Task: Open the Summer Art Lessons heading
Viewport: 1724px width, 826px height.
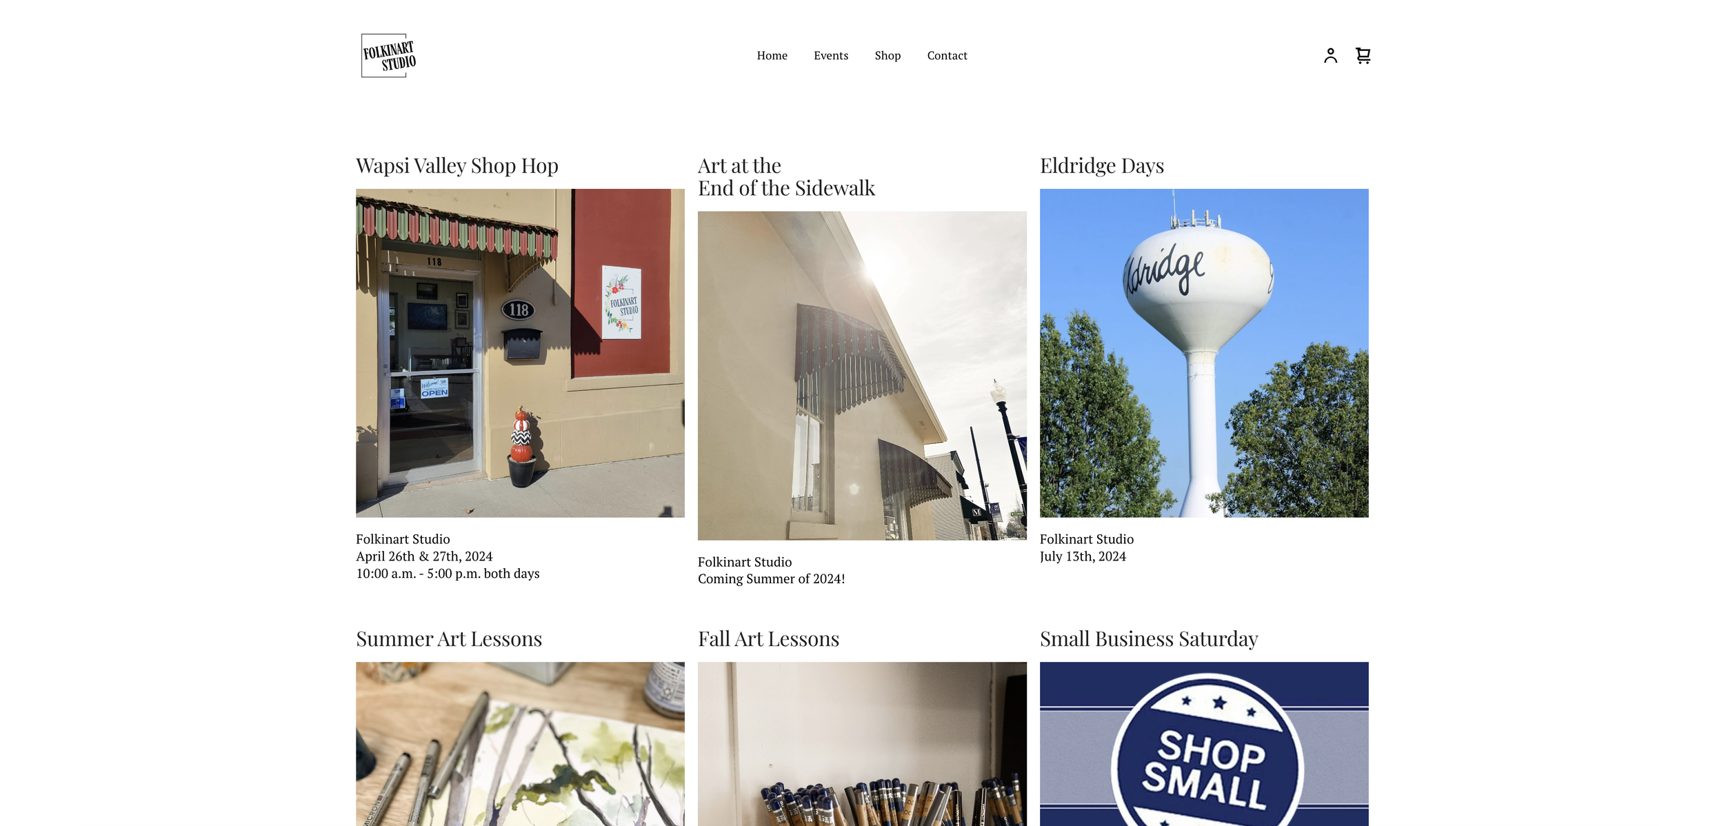Action: [449, 638]
